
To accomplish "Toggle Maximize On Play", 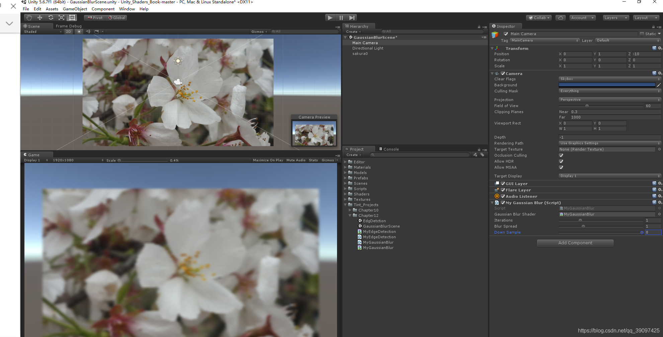I will click(x=268, y=160).
